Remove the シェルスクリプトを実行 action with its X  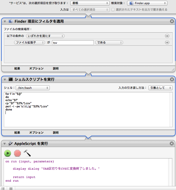coord(172,79)
